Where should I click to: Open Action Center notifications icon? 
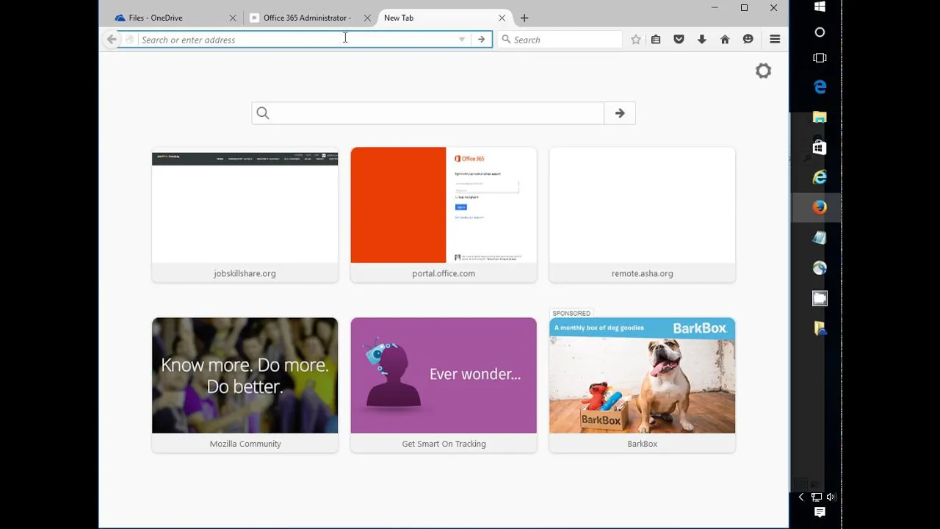coord(820,513)
